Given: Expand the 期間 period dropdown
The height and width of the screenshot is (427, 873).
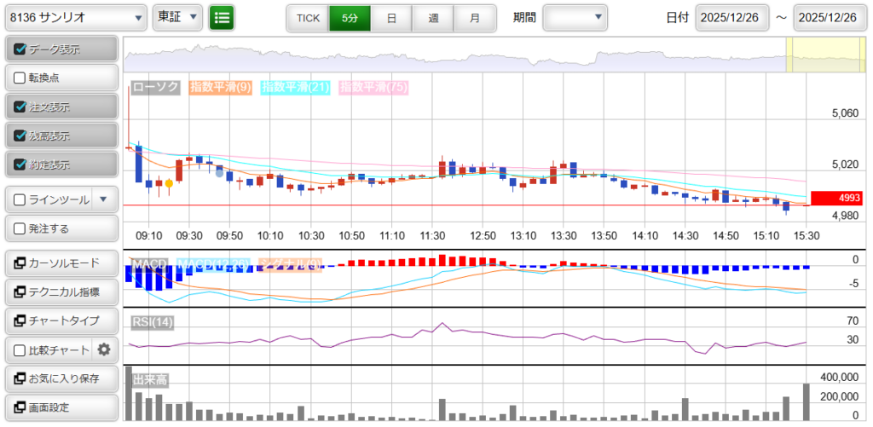Looking at the screenshot, I should pos(575,17).
